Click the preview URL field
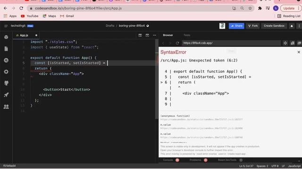The image size is (302, 169). [231, 43]
